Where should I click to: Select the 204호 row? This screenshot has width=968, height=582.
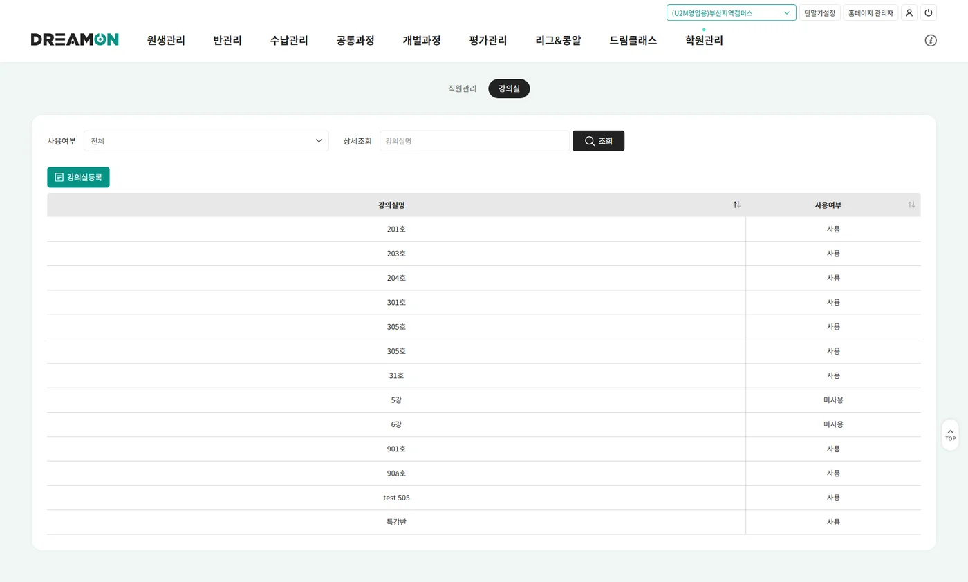484,278
